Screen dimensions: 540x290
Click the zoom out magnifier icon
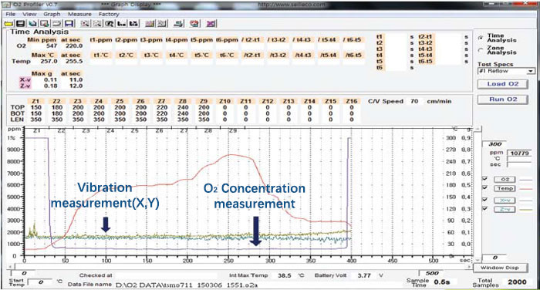(97, 24)
